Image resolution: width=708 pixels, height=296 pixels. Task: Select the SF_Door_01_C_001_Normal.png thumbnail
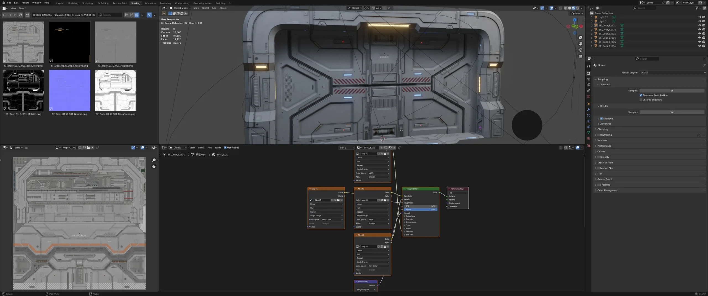tap(69, 91)
